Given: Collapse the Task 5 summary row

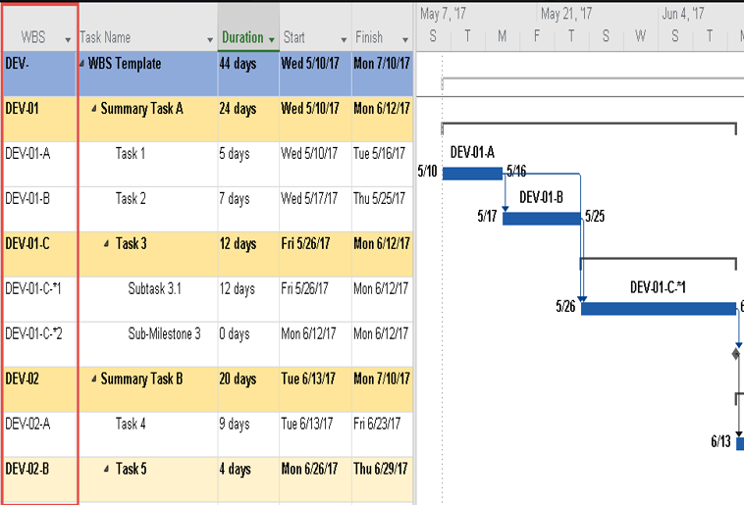Looking at the screenshot, I should (x=107, y=470).
